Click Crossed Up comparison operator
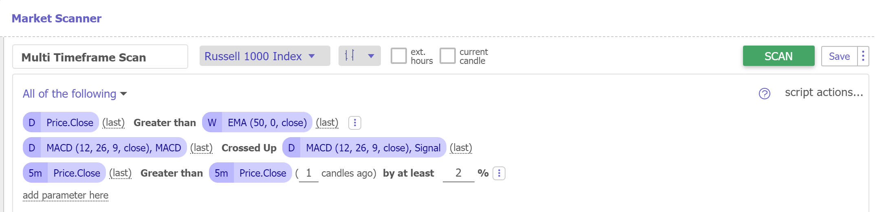This screenshot has width=875, height=212. point(249,148)
